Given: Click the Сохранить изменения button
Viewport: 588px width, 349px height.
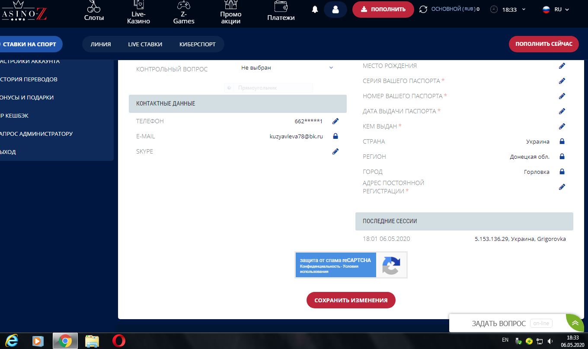Looking at the screenshot, I should 351,300.
